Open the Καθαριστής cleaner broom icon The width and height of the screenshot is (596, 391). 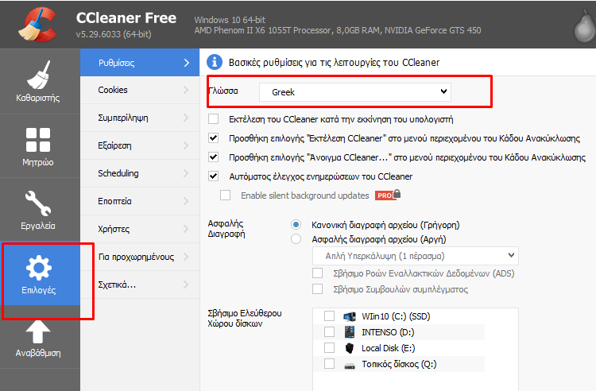click(x=38, y=74)
